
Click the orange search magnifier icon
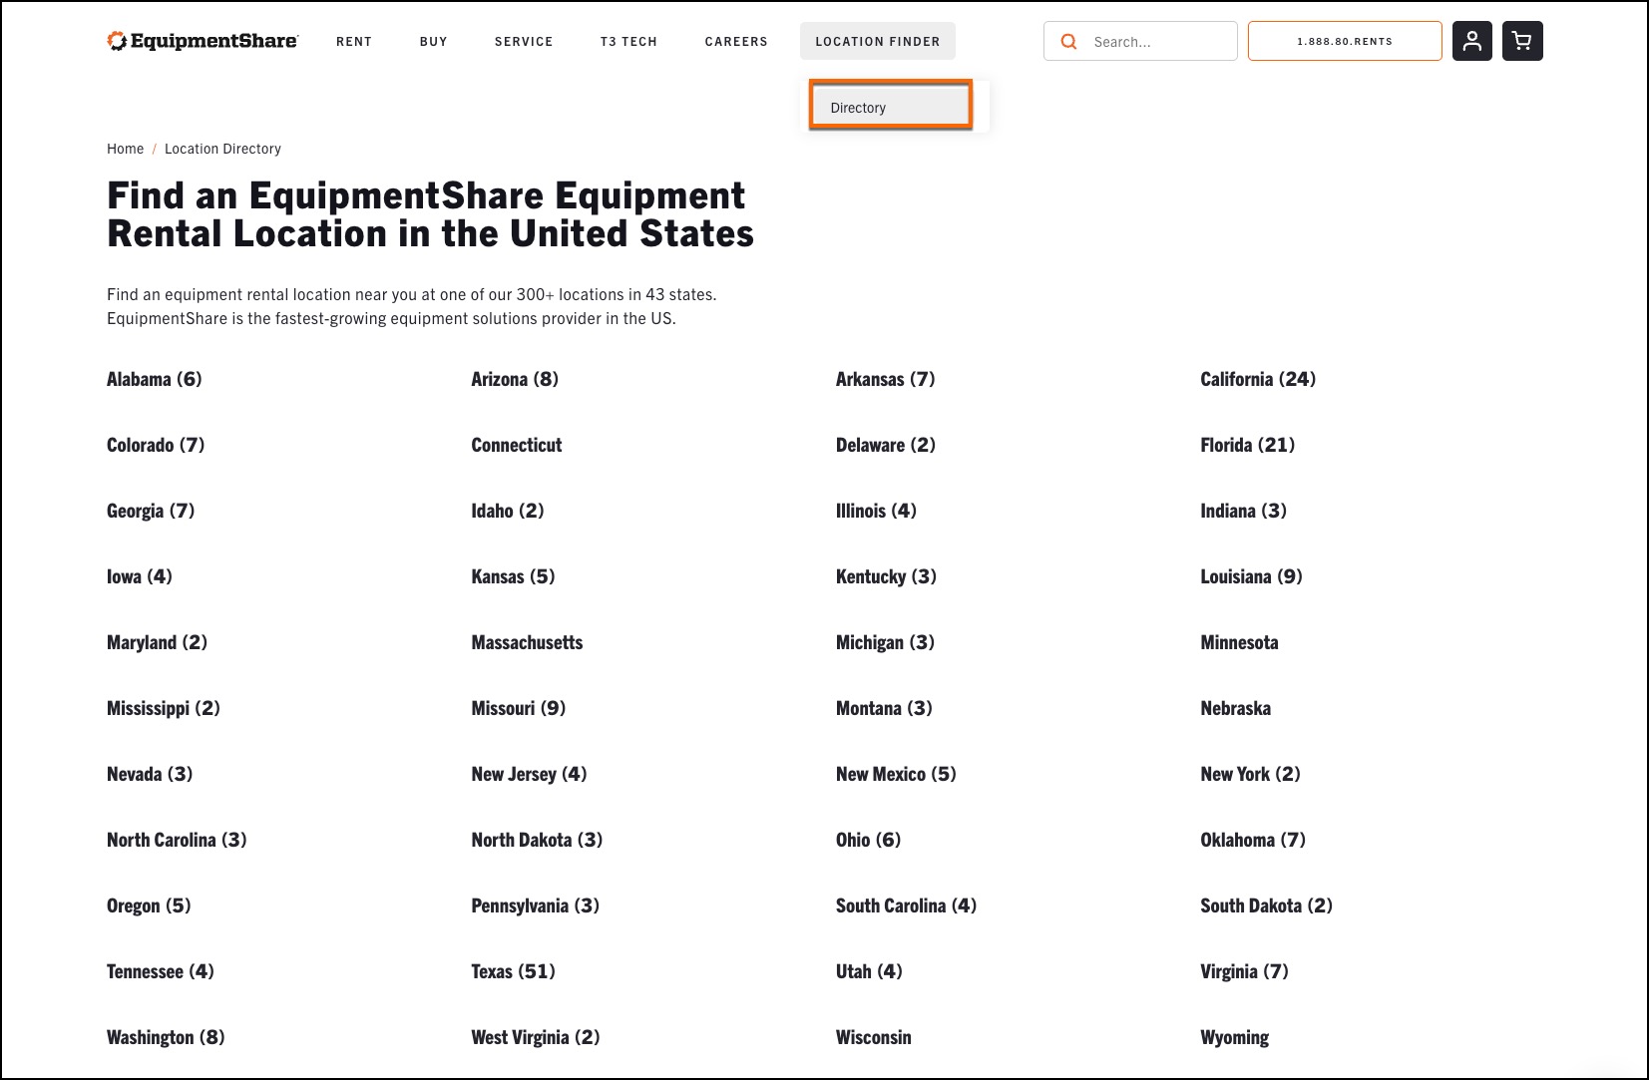click(x=1067, y=41)
